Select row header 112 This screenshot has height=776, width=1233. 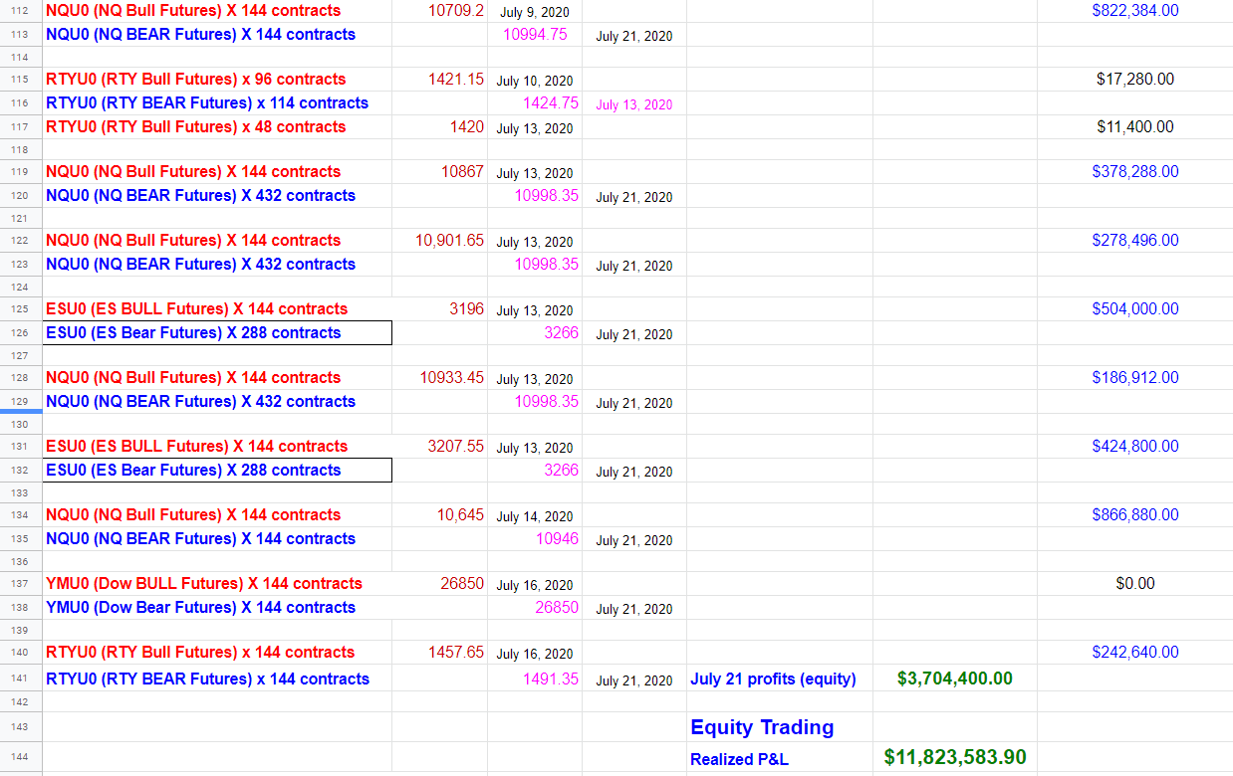coord(21,11)
